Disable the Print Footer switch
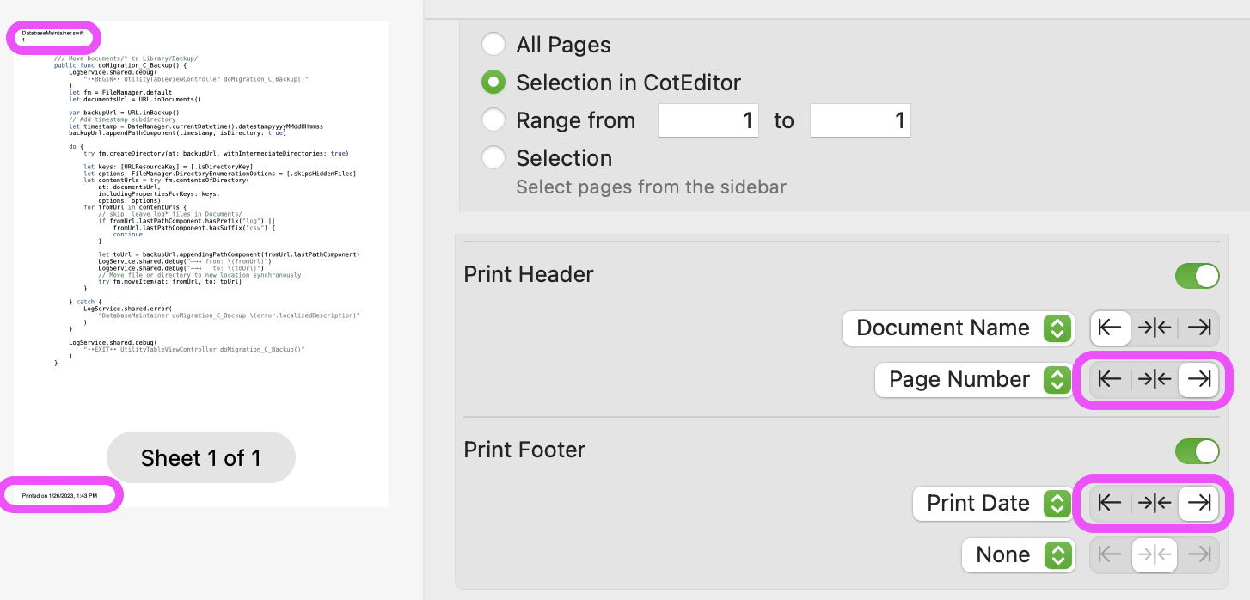Image resolution: width=1250 pixels, height=600 pixels. 1197,450
